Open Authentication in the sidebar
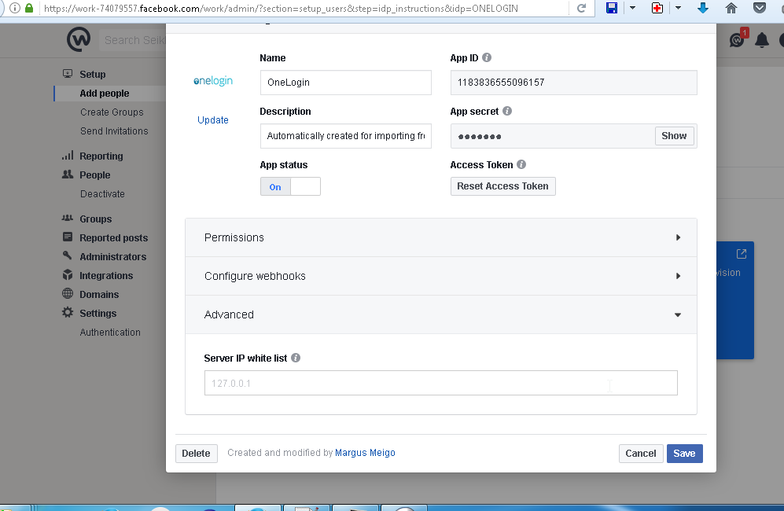Image resolution: width=784 pixels, height=511 pixels. pyautogui.click(x=110, y=333)
